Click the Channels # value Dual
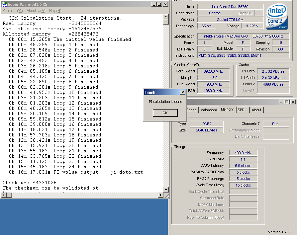297x235 pixels. [x=276, y=124]
